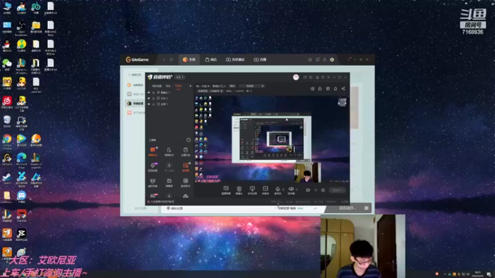Click settings gear near start streaming button
Image resolution: width=495 pixels, height=278 pixels.
[323, 190]
